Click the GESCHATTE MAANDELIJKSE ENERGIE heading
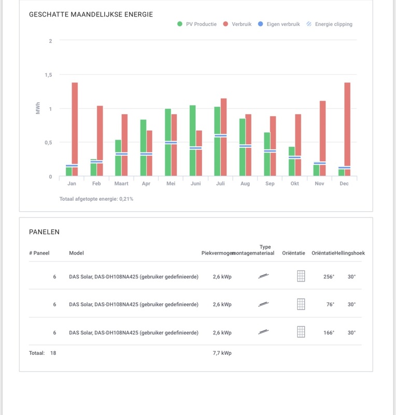The height and width of the screenshot is (415, 396). [x=91, y=15]
